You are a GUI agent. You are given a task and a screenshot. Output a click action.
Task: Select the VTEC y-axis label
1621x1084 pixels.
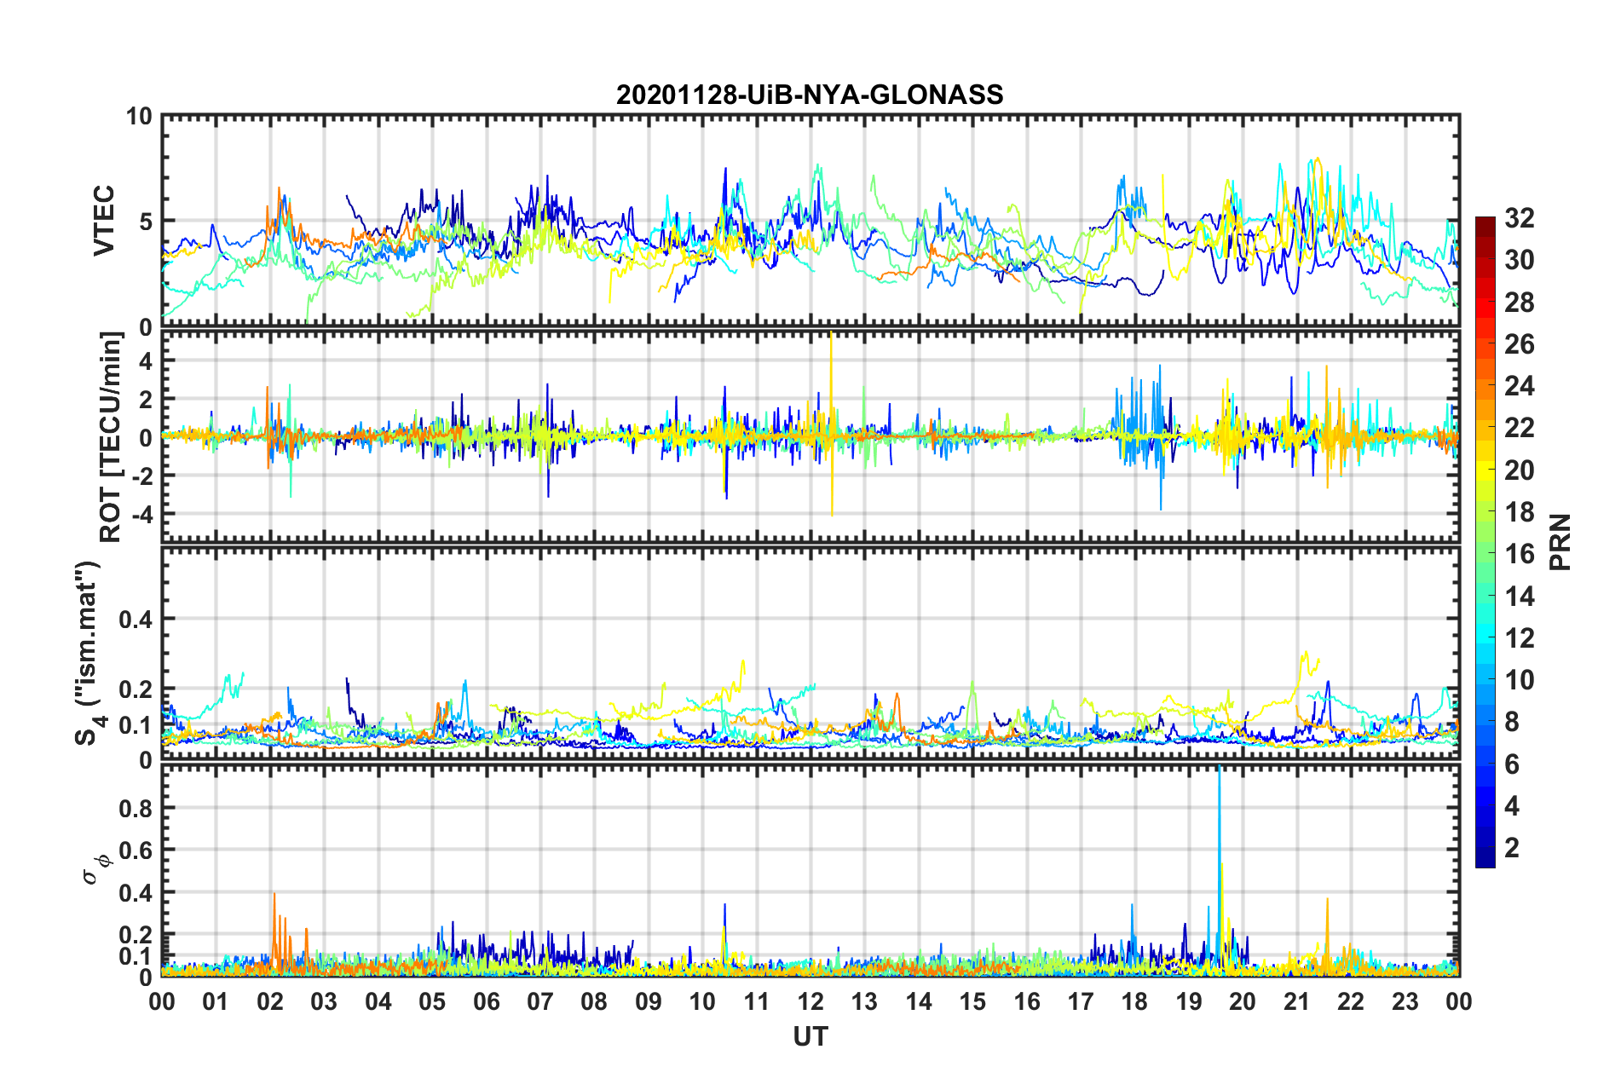click(104, 221)
